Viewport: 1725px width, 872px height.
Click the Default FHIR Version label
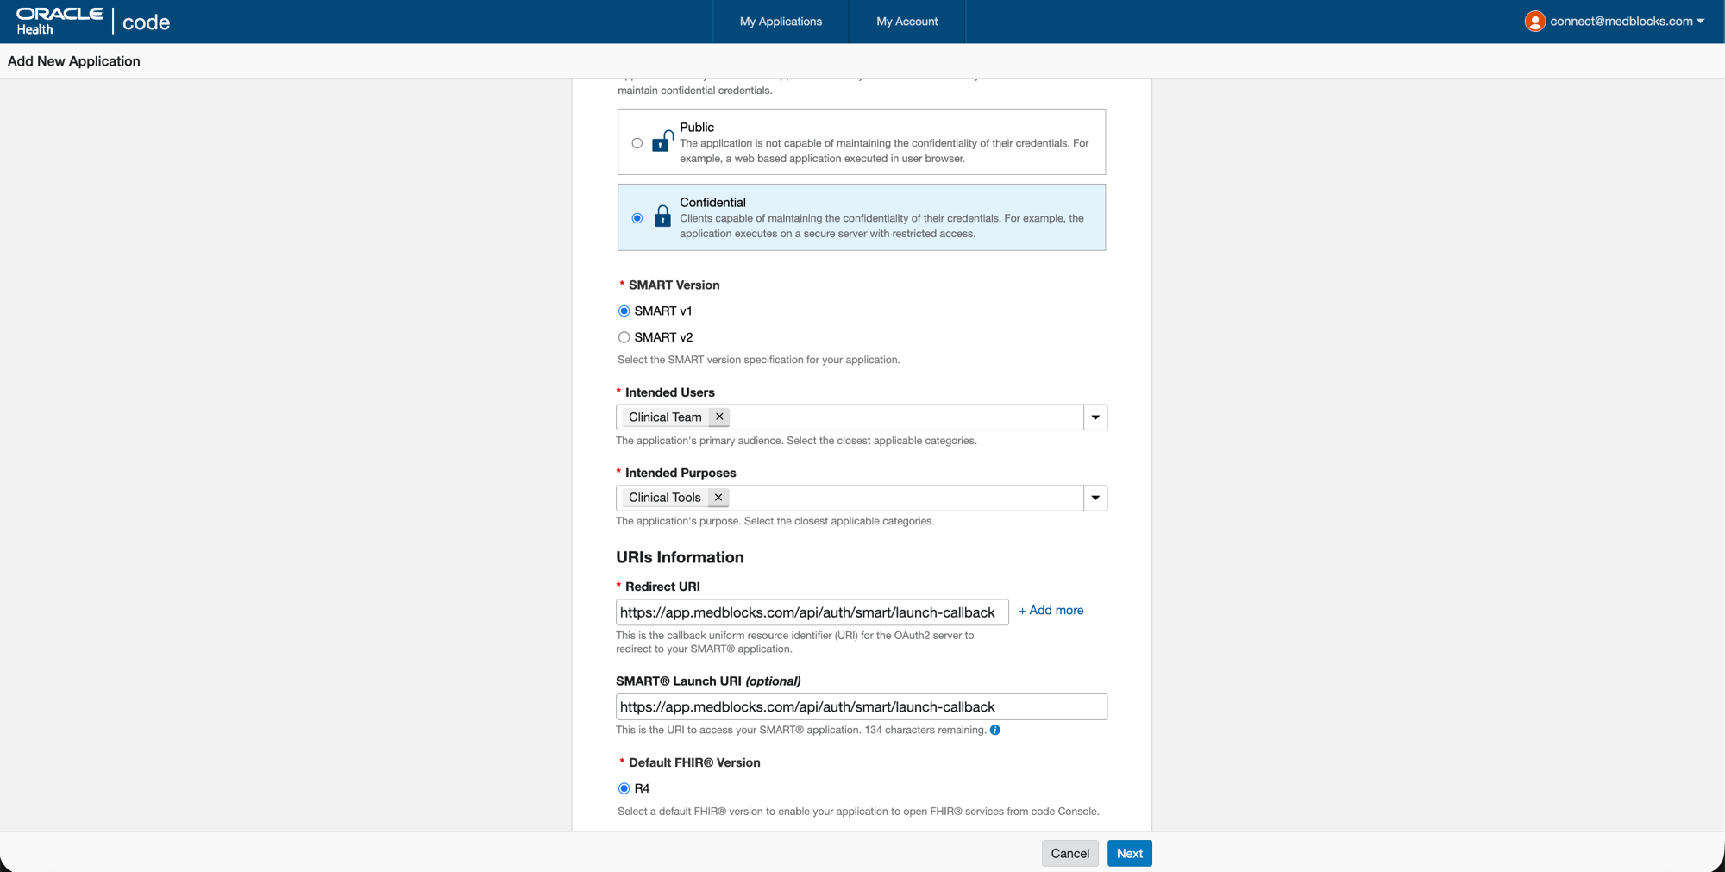pyautogui.click(x=694, y=762)
